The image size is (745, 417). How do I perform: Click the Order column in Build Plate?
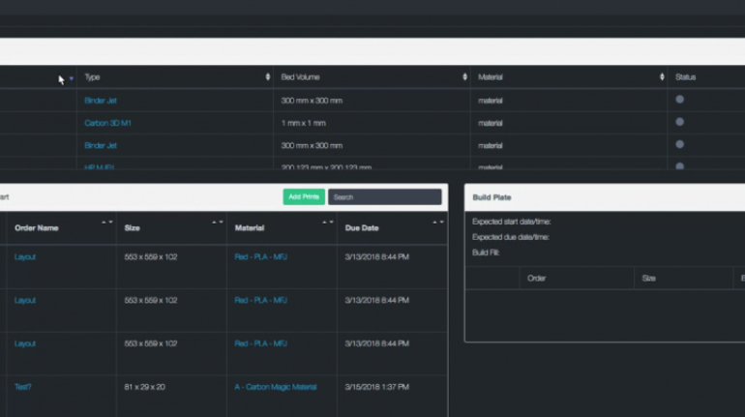(536, 279)
